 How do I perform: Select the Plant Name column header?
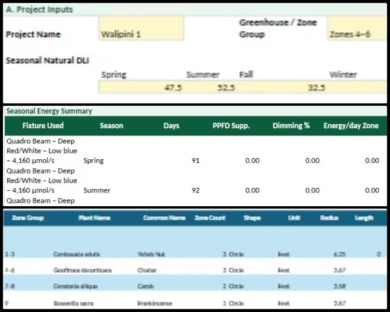tap(95, 218)
